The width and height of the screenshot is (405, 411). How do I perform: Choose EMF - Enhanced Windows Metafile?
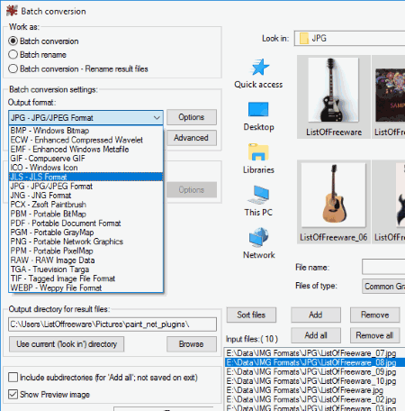pos(85,150)
